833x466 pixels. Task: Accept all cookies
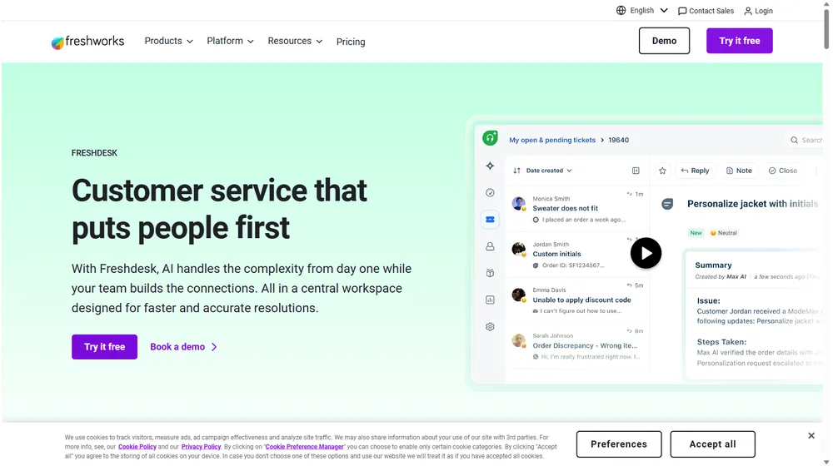point(712,444)
